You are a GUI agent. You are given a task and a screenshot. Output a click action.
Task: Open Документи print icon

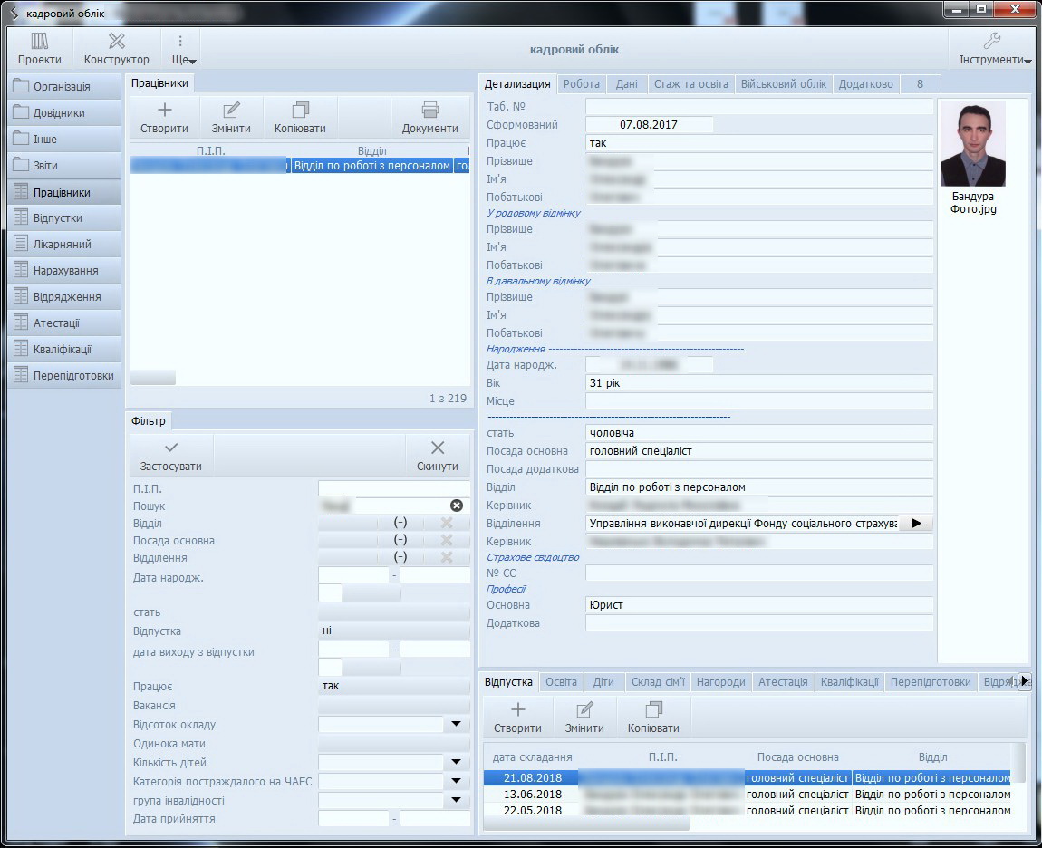click(430, 117)
